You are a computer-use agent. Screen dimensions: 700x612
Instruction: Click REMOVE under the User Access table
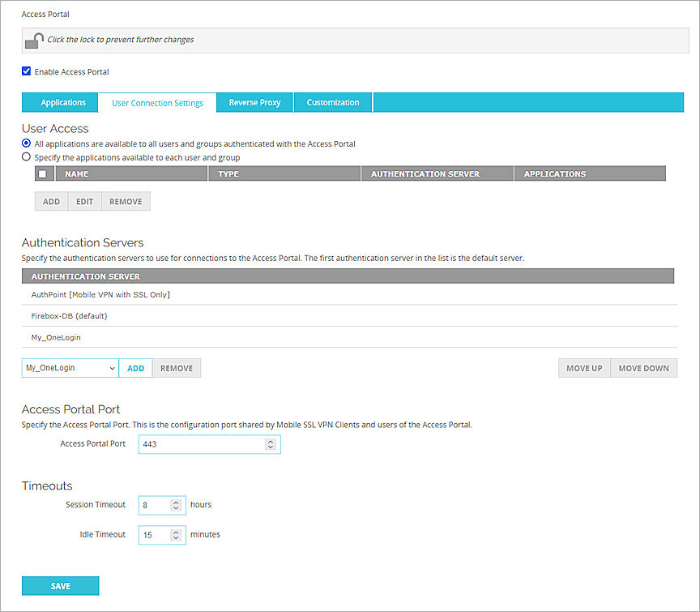pyautogui.click(x=125, y=201)
